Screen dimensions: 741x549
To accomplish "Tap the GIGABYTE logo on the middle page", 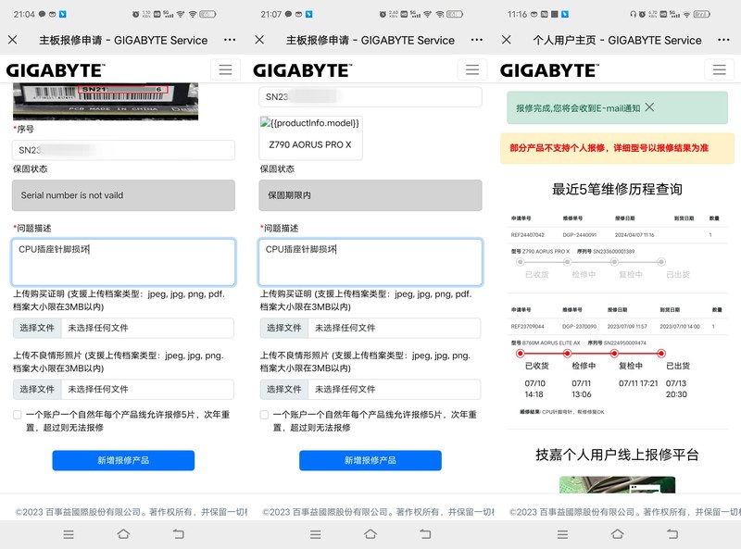I will click(x=302, y=69).
